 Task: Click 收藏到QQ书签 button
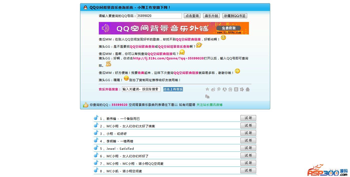(x=235, y=16)
